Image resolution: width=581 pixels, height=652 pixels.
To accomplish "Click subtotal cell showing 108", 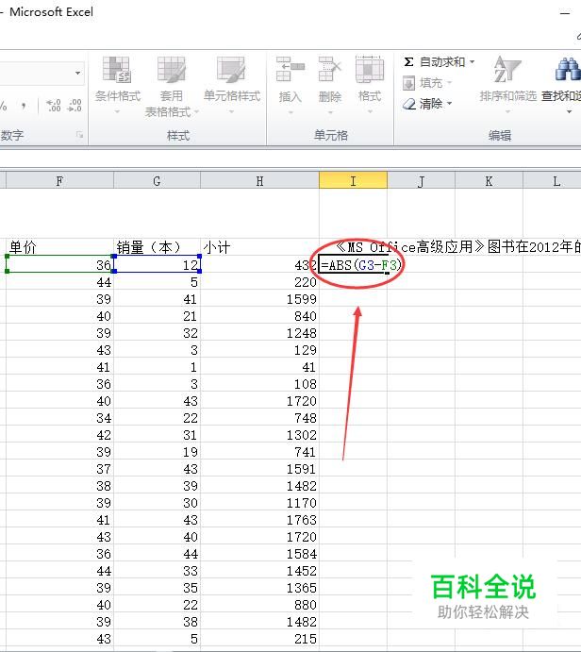I will (x=259, y=384).
